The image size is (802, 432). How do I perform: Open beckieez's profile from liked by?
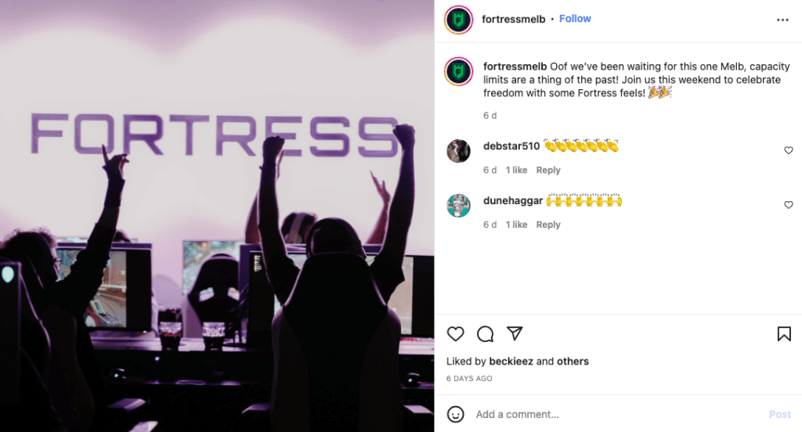coord(511,362)
